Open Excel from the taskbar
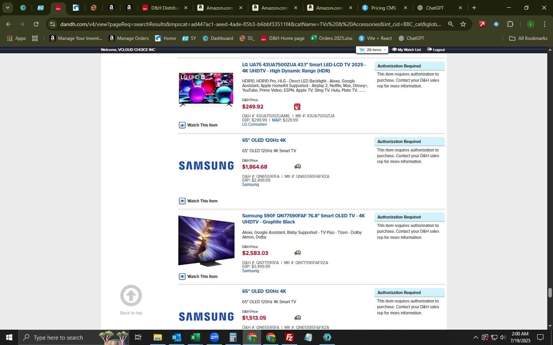This screenshot has width=553, height=345. (195, 337)
